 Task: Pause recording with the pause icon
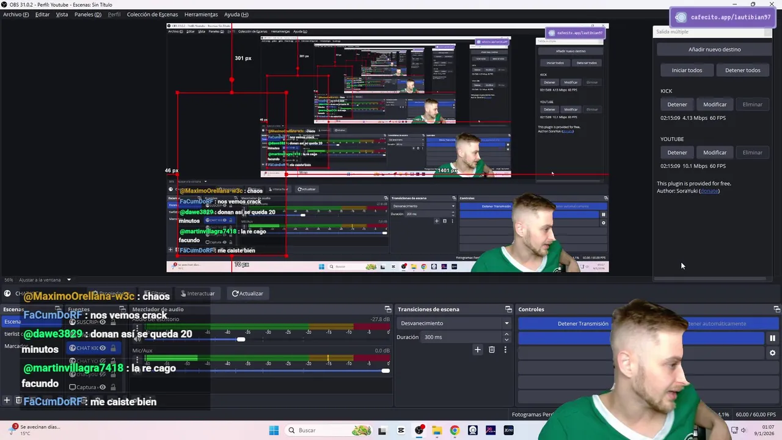[x=772, y=338]
